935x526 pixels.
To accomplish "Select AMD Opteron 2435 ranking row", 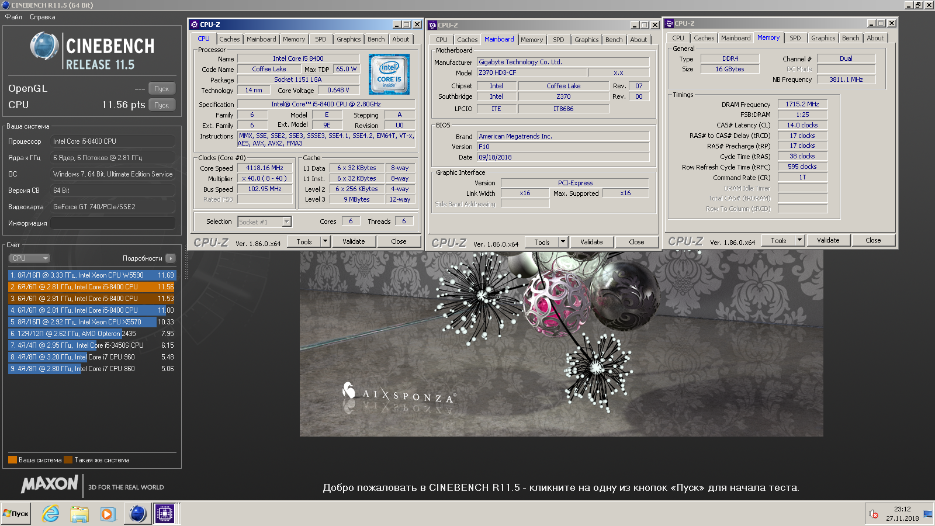I will [x=91, y=334].
